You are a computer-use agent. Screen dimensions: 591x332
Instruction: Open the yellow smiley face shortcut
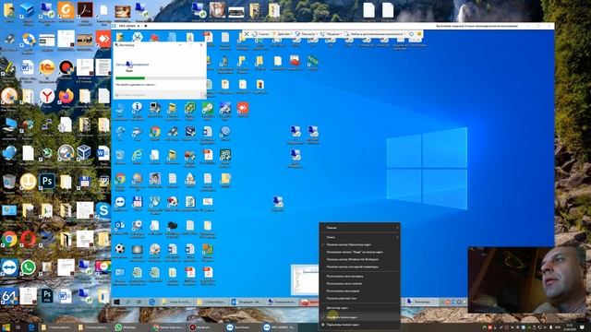pos(28,182)
